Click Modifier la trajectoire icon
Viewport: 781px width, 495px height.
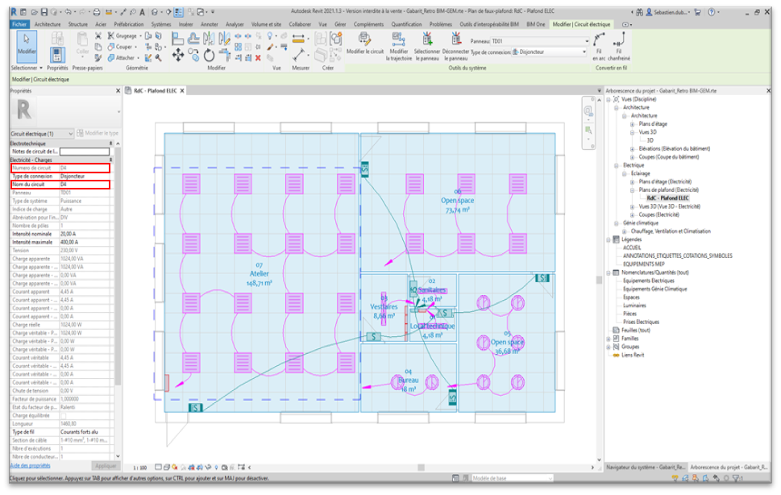click(398, 39)
